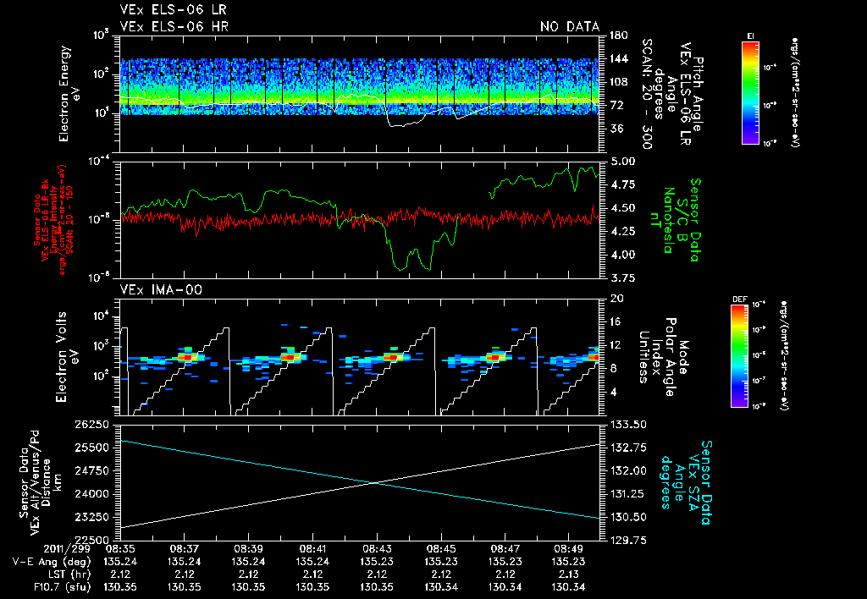This screenshot has height=599, width=867.
Task: Click the "SCAN: 20 - 300" label
Action: point(646,94)
